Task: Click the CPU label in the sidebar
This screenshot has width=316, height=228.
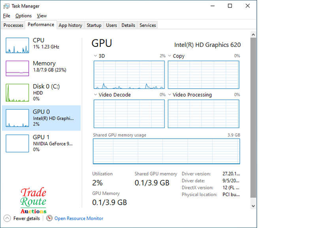Action: point(38,40)
